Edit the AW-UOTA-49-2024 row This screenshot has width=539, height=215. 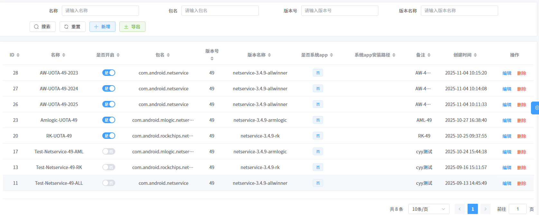507,89
